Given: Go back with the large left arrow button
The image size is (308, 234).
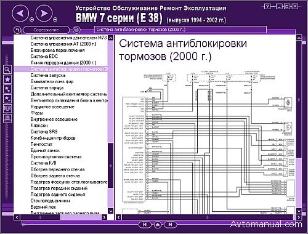Looking at the screenshot, I should [x=20, y=13].
